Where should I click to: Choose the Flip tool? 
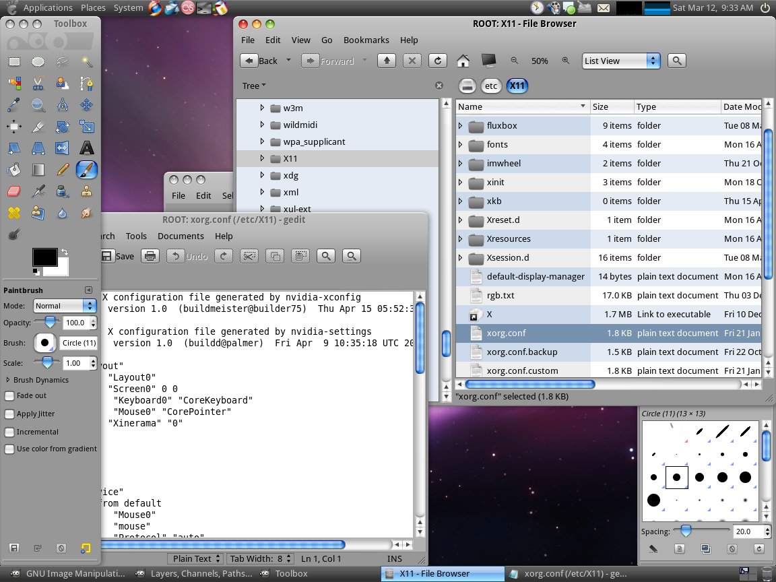pyautogui.click(x=63, y=148)
